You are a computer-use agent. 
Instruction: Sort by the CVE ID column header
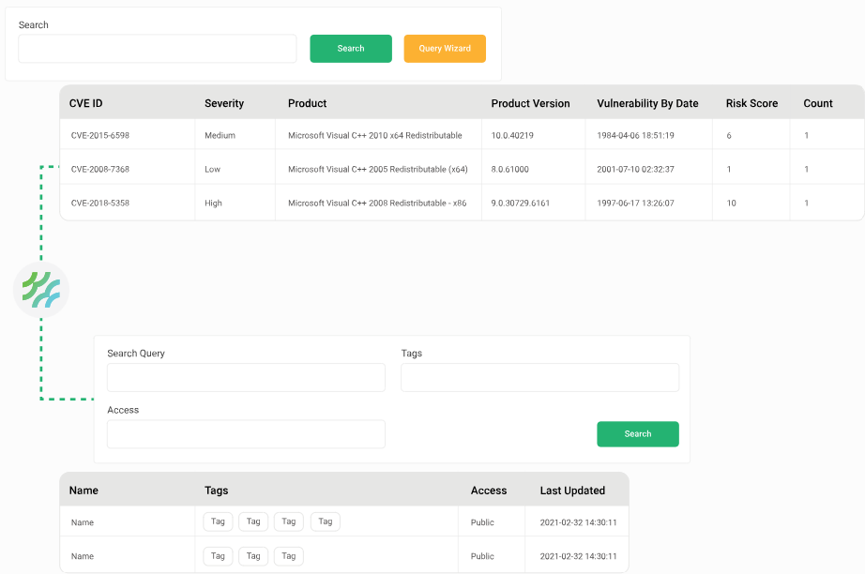pyautogui.click(x=86, y=103)
